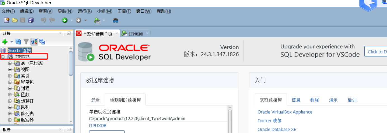Select the 最近 tab in 数据库连接
This screenshot has width=387, height=133.
click(95, 100)
